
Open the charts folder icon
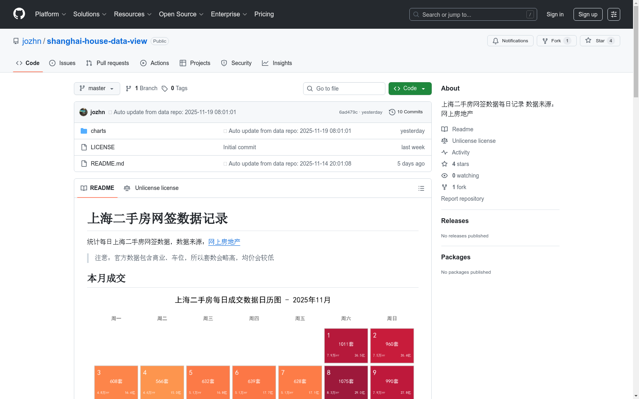pos(84,131)
